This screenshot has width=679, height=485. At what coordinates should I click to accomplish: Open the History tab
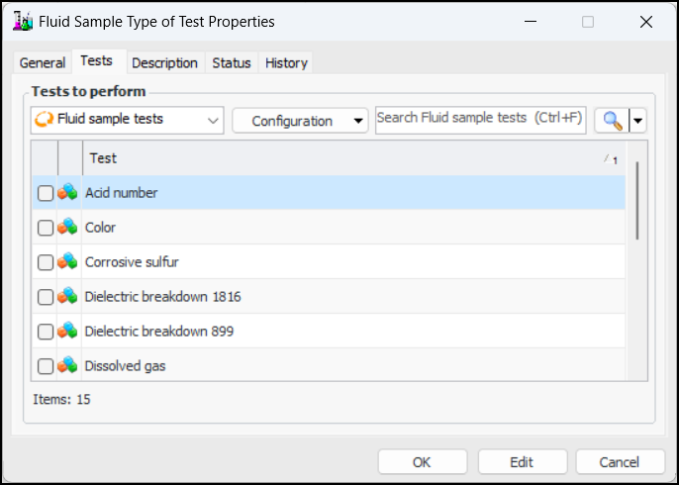(286, 62)
